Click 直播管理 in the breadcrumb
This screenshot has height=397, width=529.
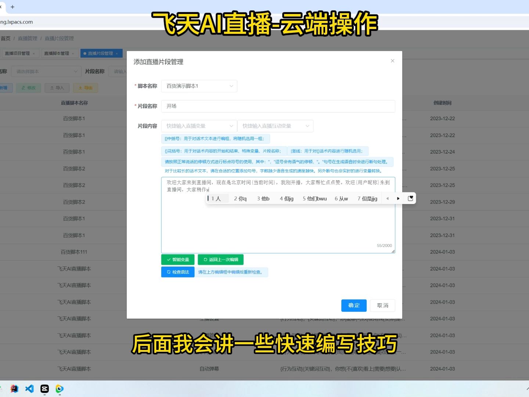(x=28, y=39)
